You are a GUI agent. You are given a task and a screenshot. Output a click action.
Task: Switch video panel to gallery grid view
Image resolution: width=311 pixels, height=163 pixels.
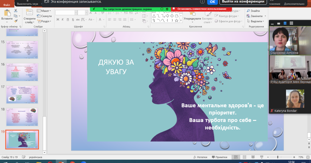[291, 23]
